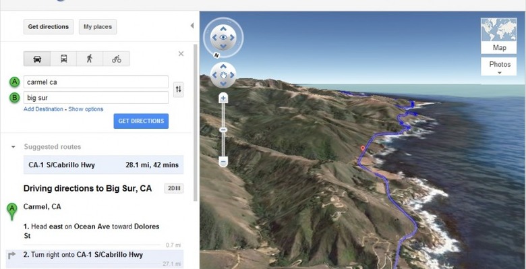Click the Show options link
Image resolution: width=526 pixels, height=269 pixels.
point(86,109)
